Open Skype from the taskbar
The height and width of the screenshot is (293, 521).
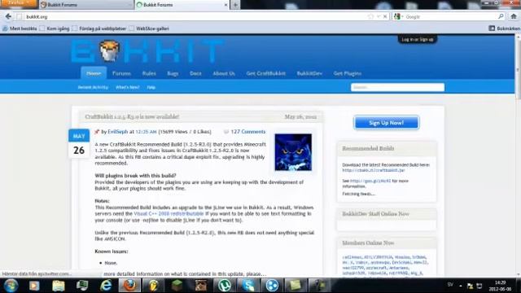click(x=248, y=286)
